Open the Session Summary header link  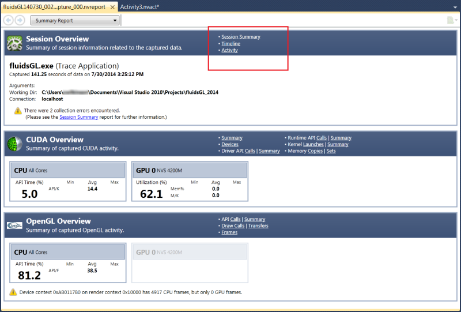[x=241, y=37]
